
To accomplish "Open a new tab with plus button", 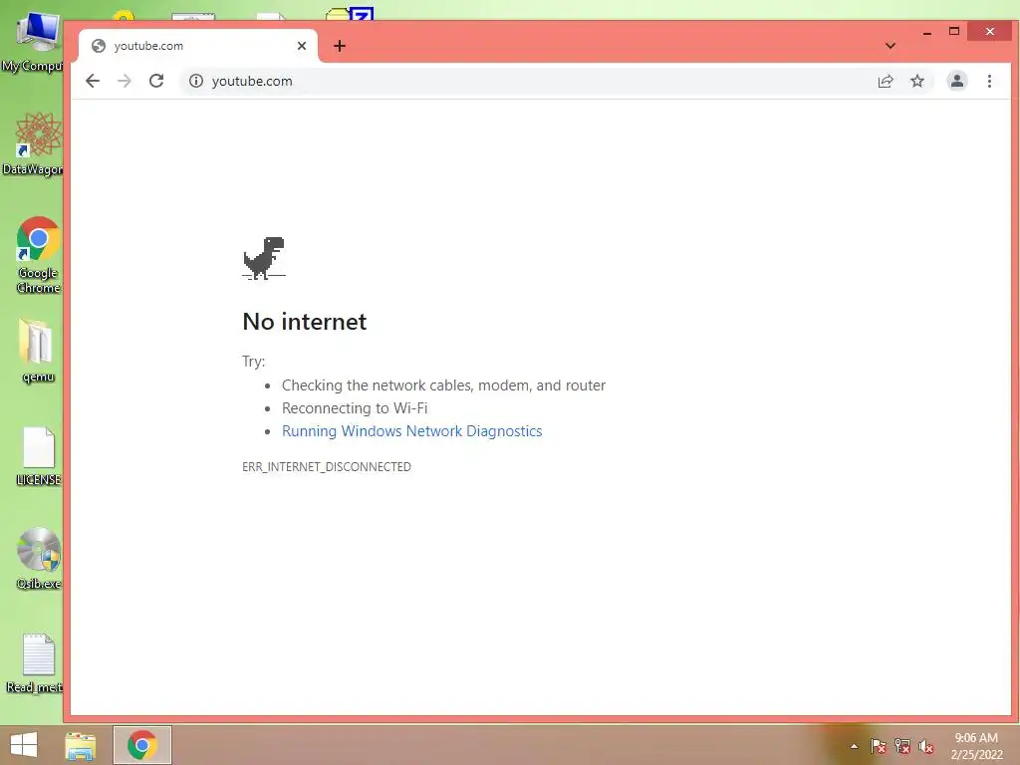I will (340, 46).
